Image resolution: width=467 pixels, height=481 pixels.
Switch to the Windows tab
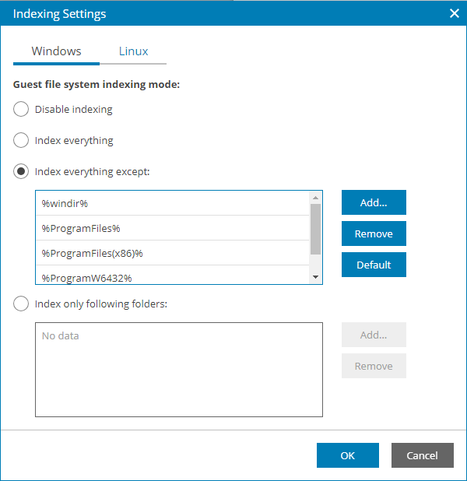point(56,51)
